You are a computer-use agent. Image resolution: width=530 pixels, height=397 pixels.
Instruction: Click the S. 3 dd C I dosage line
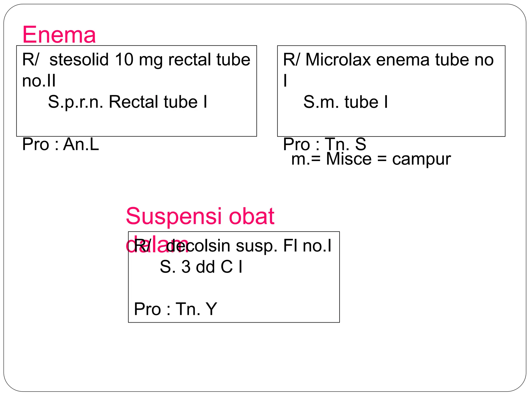pyautogui.click(x=201, y=267)
